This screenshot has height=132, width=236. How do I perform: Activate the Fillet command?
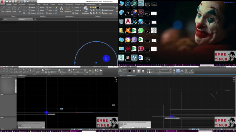[x=49, y=10]
